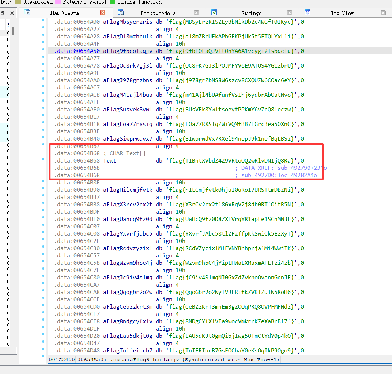
Task: Click the Strings tab icon
Action: (214, 12)
